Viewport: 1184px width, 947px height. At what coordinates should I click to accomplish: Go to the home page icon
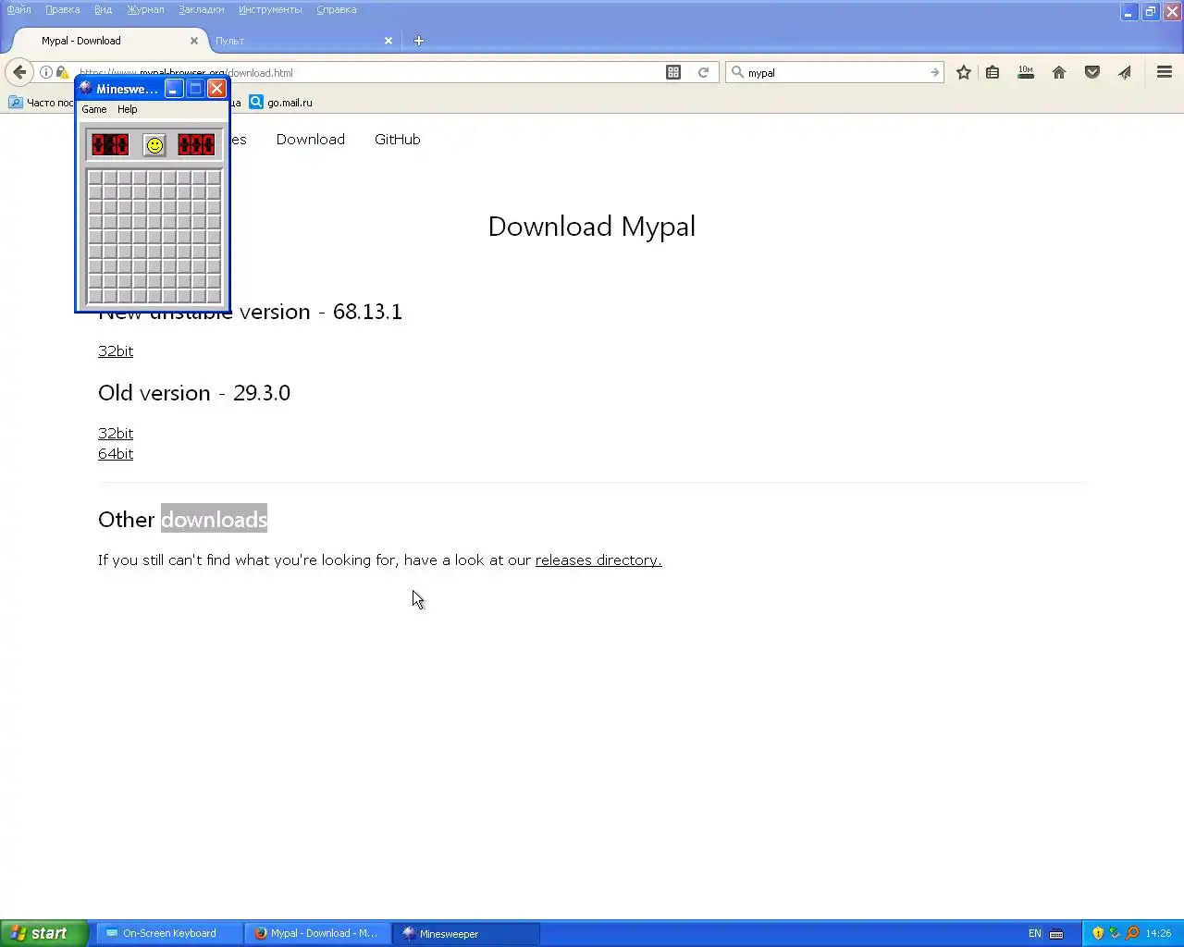(x=1059, y=72)
